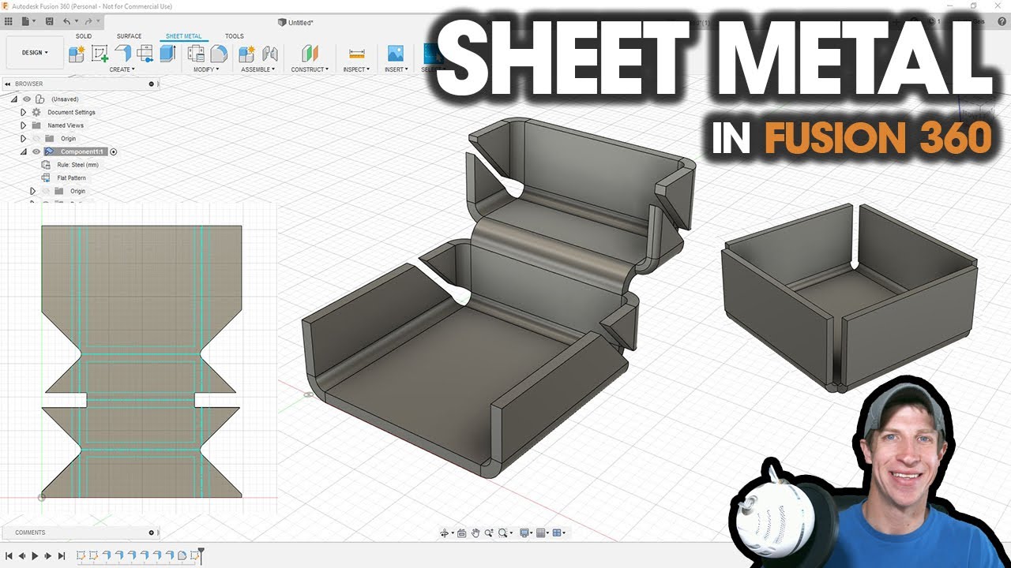Image resolution: width=1011 pixels, height=568 pixels.
Task: Select the New Component tool in Create
Action: pyautogui.click(x=77, y=54)
